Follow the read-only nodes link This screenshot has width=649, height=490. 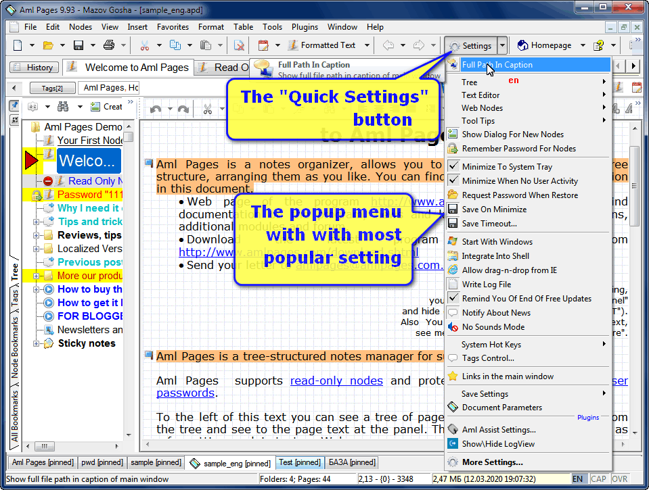tap(336, 381)
